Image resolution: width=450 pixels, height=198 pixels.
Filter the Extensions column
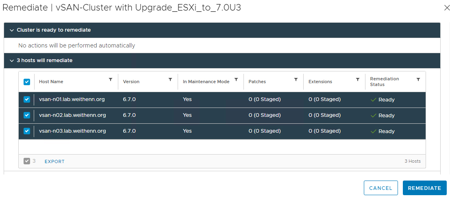pyautogui.click(x=358, y=80)
